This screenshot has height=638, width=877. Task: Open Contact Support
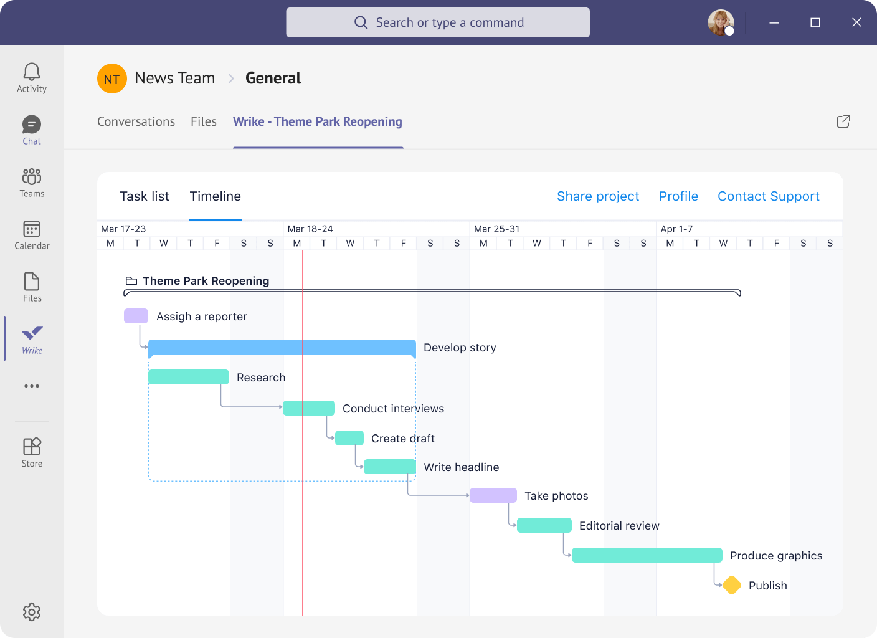[x=768, y=196]
